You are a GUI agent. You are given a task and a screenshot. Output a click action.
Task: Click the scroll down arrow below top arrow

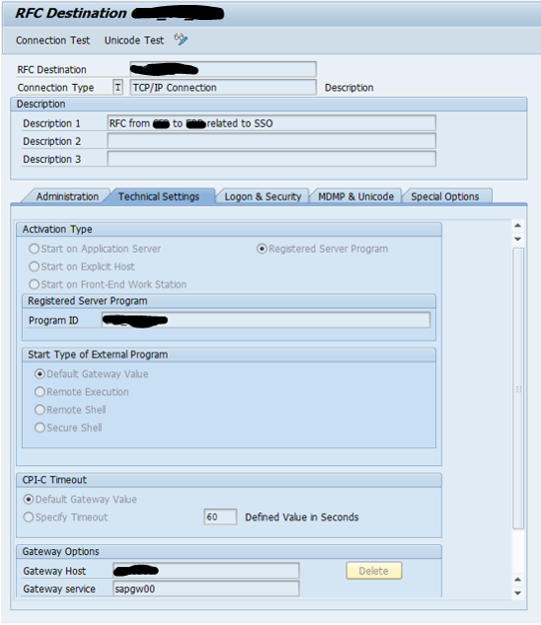click(x=517, y=240)
